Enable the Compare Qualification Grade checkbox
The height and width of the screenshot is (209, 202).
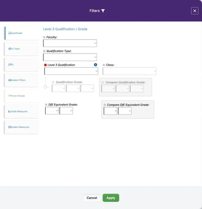coord(103,82)
